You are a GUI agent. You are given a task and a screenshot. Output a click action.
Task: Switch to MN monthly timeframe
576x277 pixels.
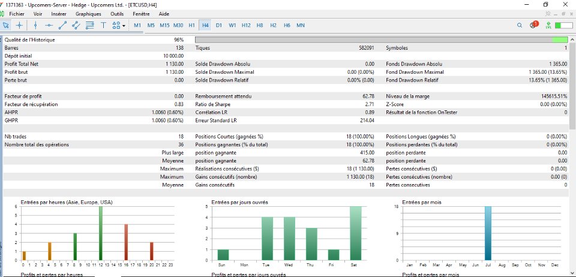[x=301, y=25]
